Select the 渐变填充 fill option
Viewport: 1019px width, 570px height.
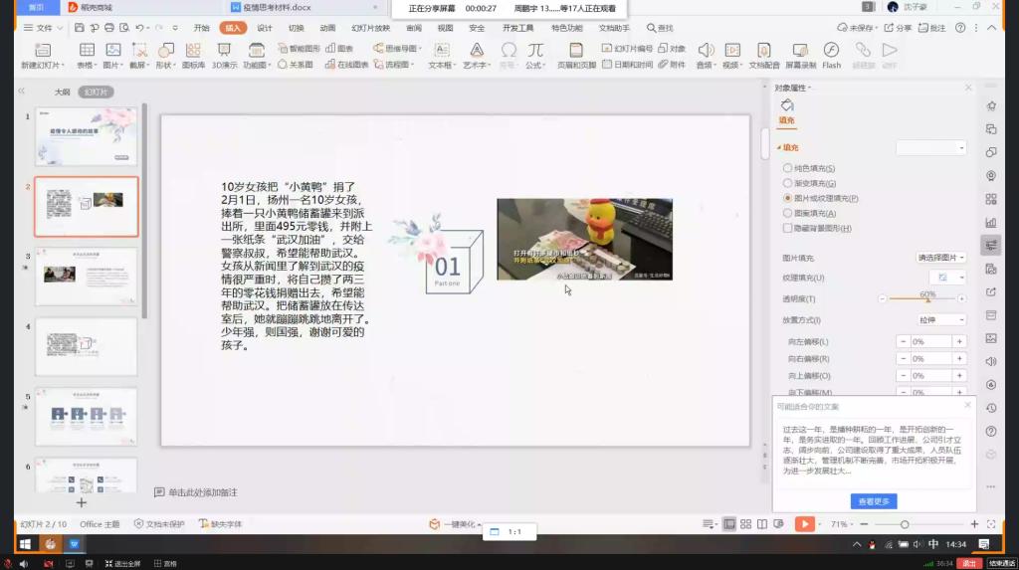(x=789, y=184)
